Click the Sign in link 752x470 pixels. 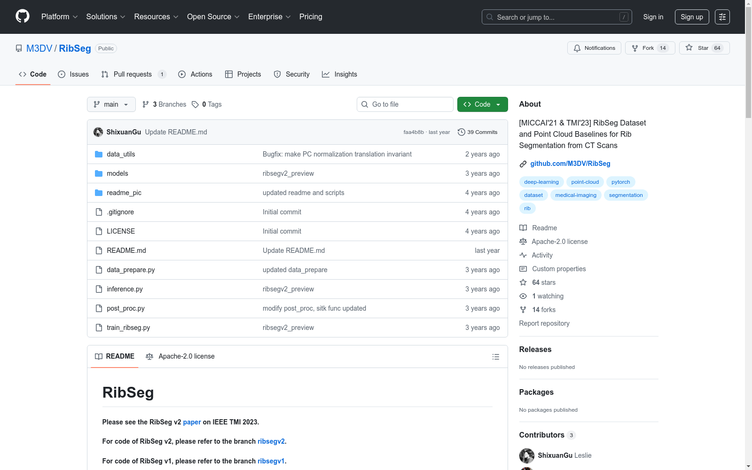coord(653,17)
